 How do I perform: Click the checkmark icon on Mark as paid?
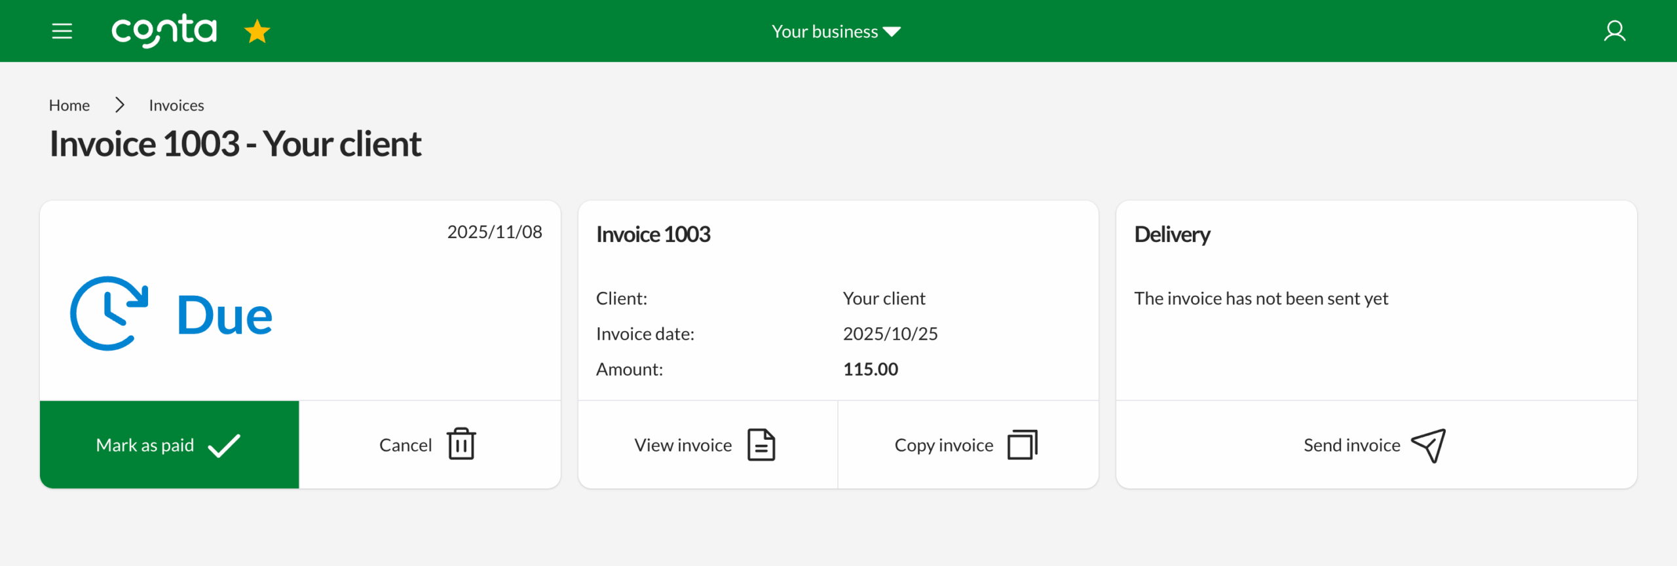click(x=224, y=446)
